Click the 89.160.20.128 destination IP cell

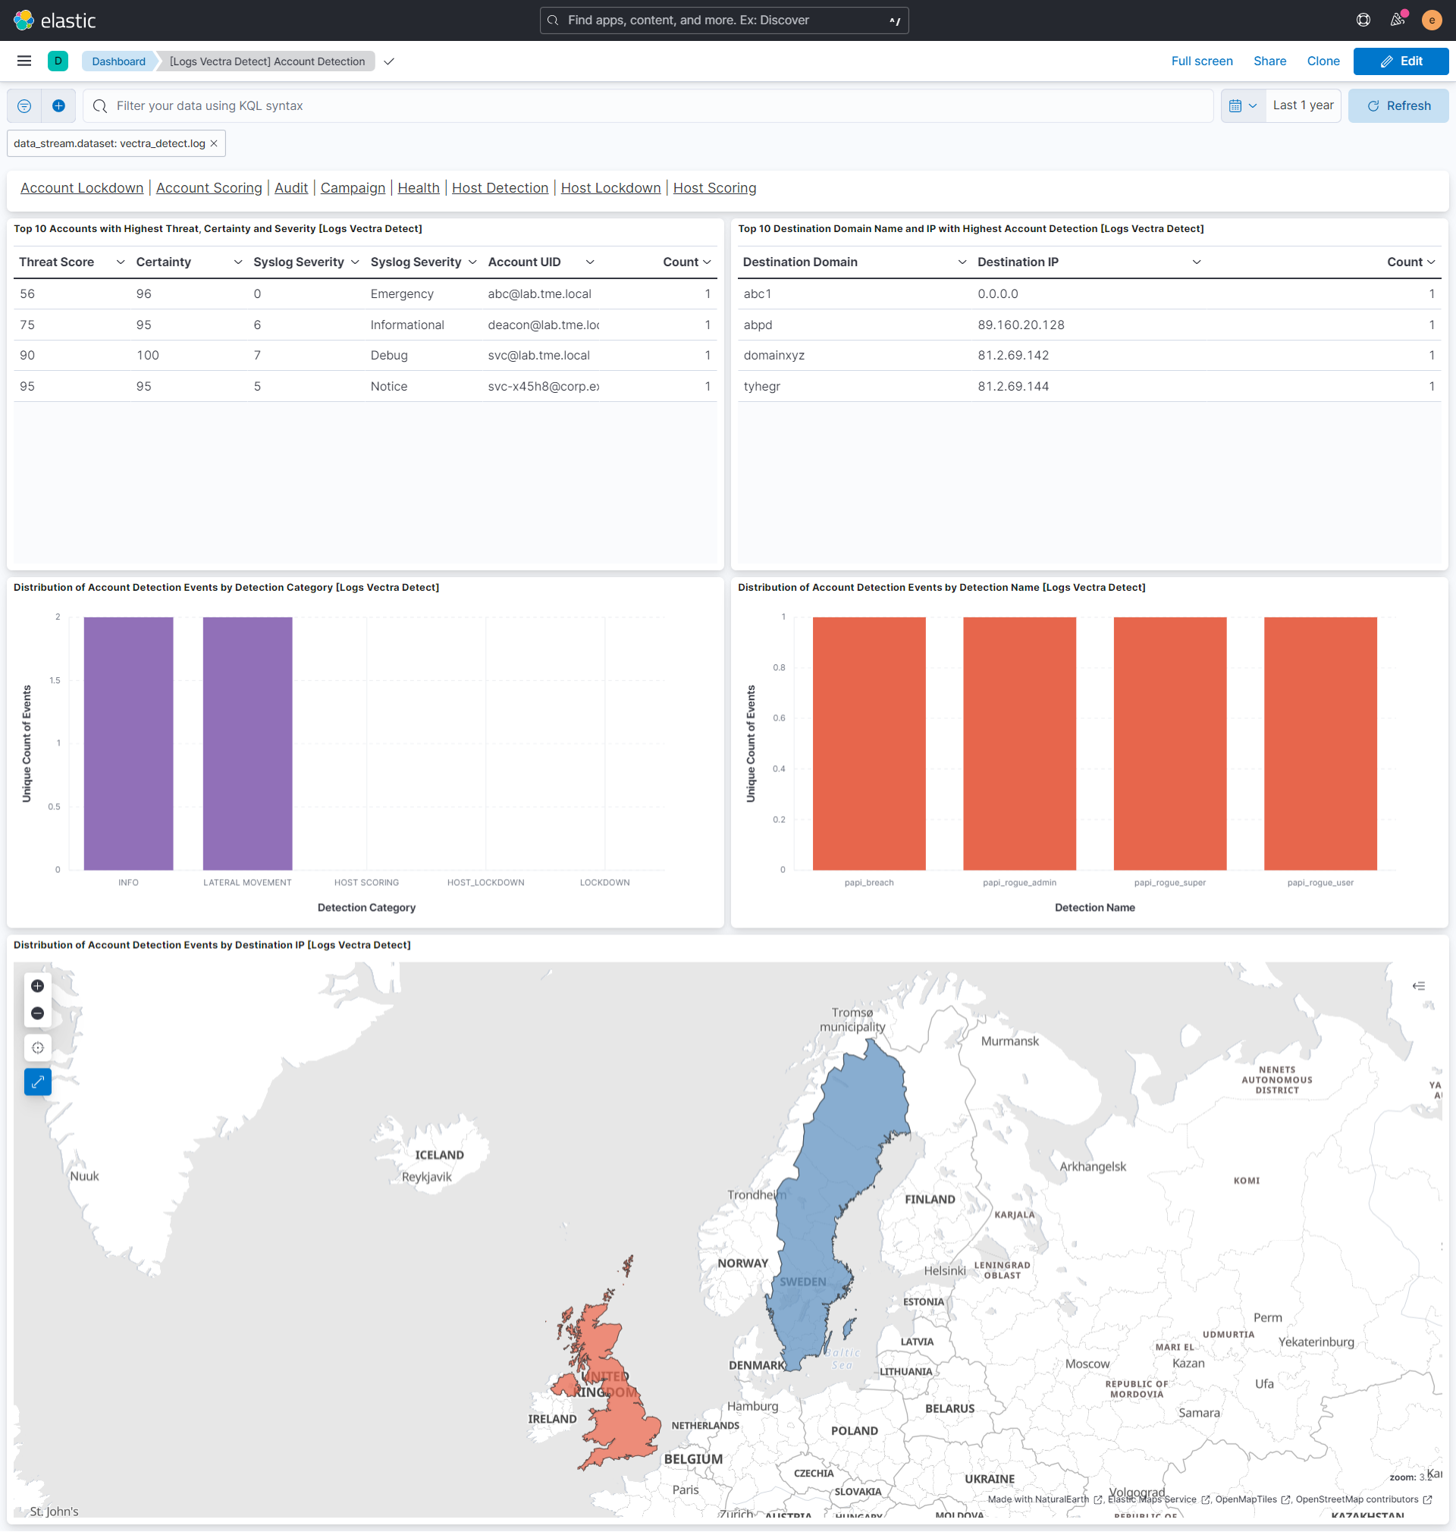[x=1021, y=325]
